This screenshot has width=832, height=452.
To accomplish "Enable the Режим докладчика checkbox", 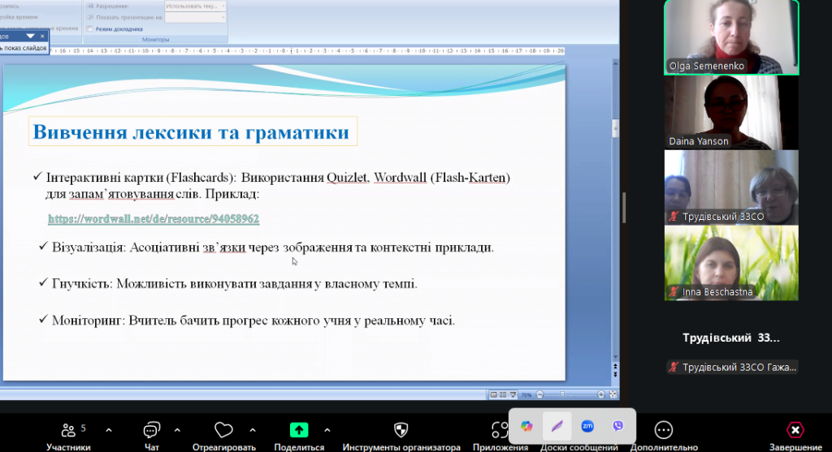I will (90, 28).
